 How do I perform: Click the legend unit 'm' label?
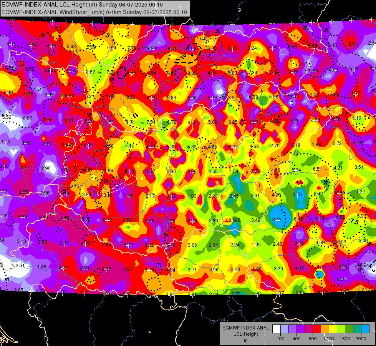pos(245,340)
